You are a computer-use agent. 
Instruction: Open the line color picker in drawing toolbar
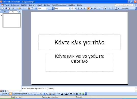pos(62,94)
